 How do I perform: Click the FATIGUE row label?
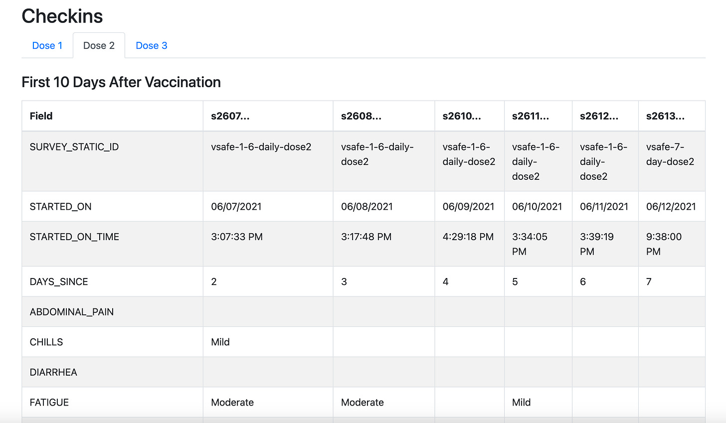click(49, 403)
